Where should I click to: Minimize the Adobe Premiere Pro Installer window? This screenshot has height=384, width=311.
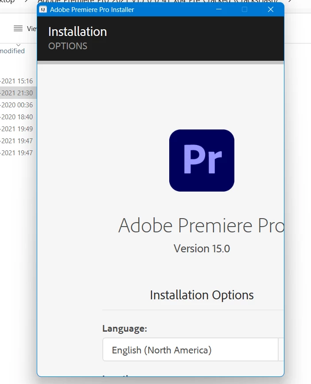pos(219,9)
